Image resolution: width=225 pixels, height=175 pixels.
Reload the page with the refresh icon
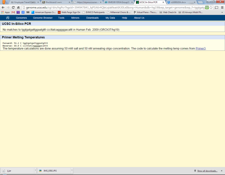point(13,7)
